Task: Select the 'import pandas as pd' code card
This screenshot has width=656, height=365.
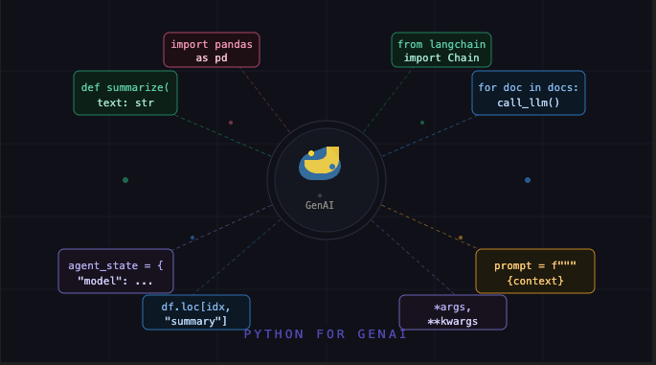Action: tap(212, 50)
